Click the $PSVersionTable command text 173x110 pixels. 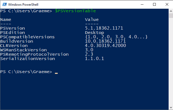pyautogui.click(x=75, y=11)
